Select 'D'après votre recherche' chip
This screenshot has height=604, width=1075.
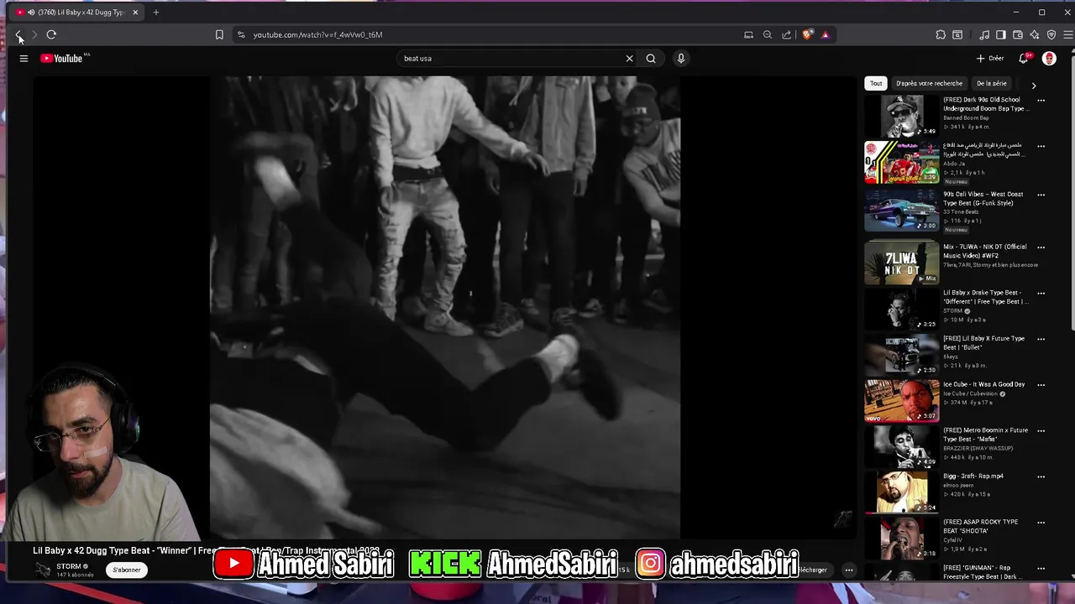929,84
